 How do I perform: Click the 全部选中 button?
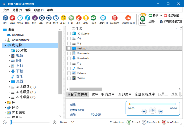tap(125, 94)
